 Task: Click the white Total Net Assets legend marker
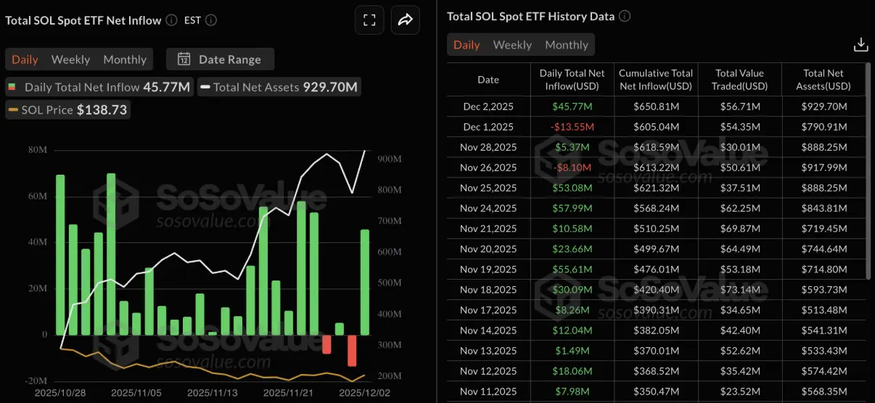point(206,87)
